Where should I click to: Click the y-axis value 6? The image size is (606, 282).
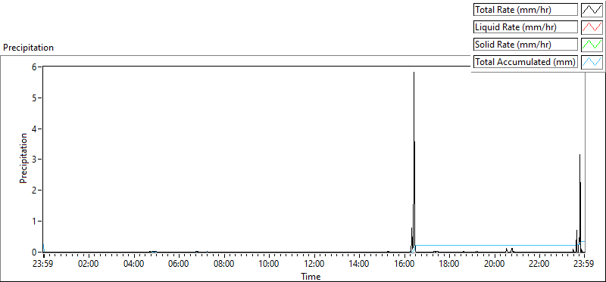point(34,67)
